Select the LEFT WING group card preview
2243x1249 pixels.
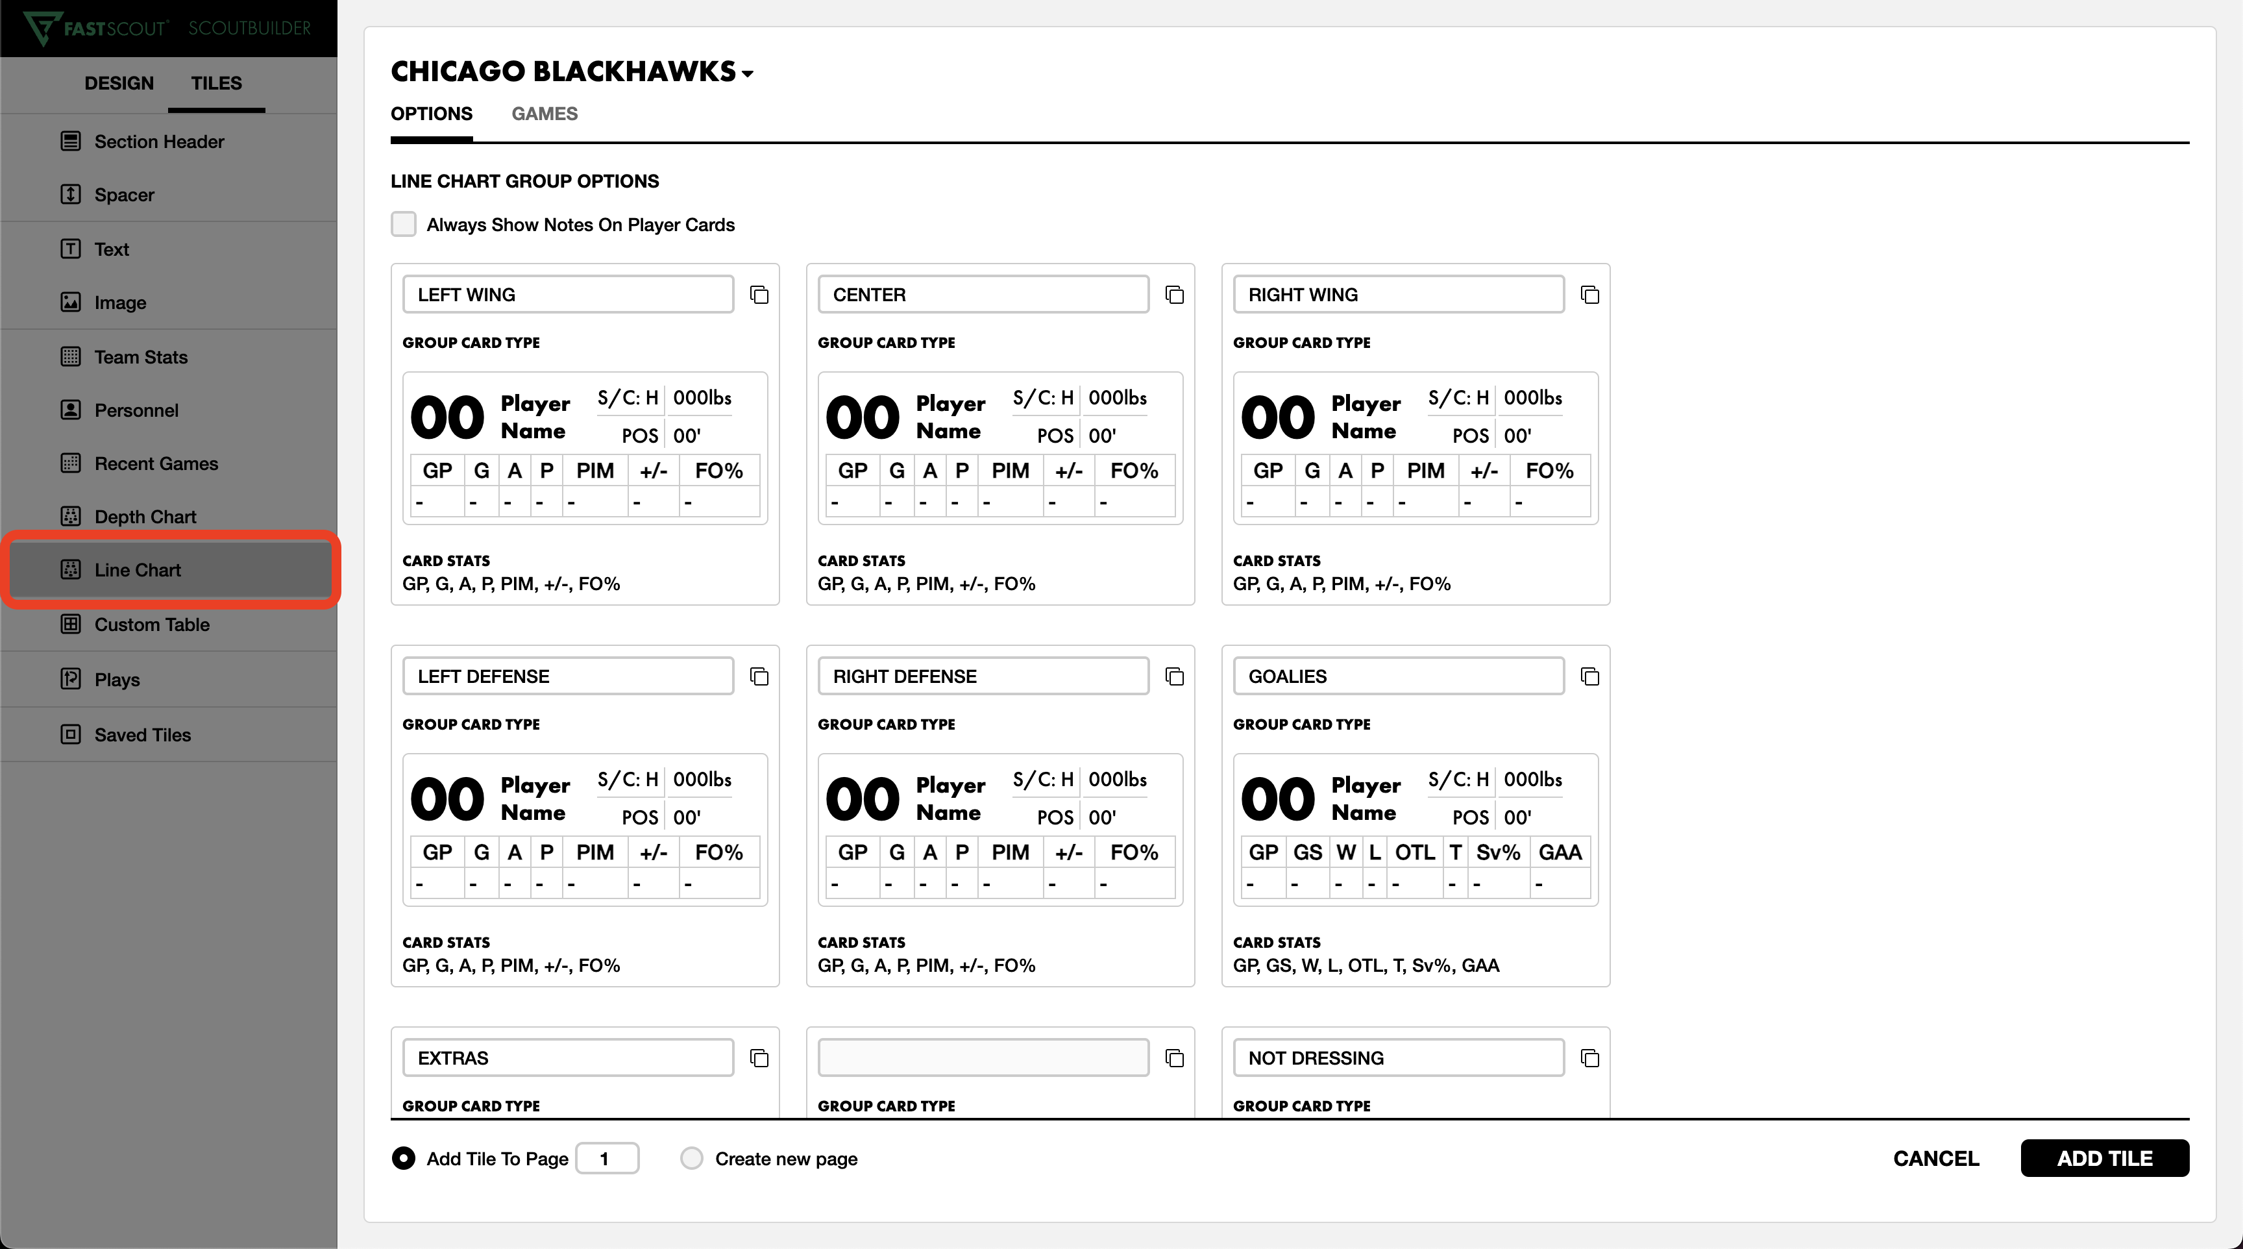[584, 449]
